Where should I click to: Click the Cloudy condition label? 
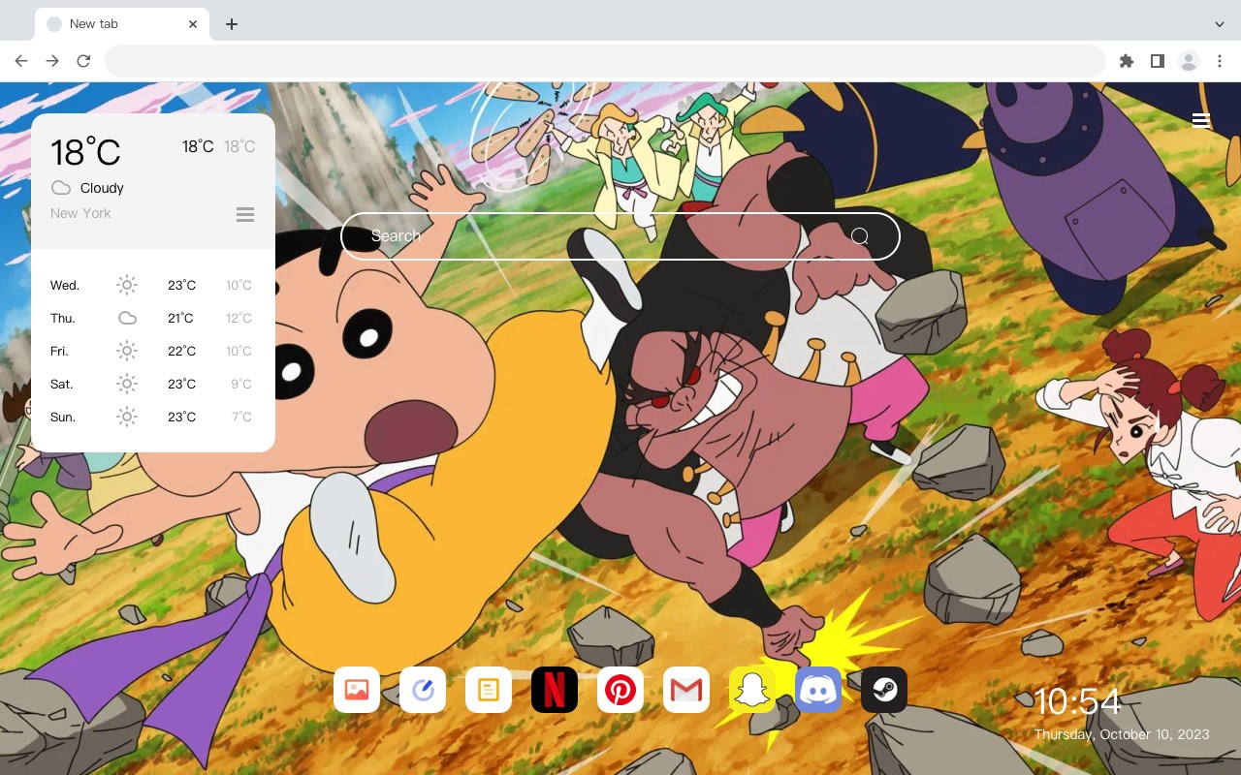click(x=102, y=188)
